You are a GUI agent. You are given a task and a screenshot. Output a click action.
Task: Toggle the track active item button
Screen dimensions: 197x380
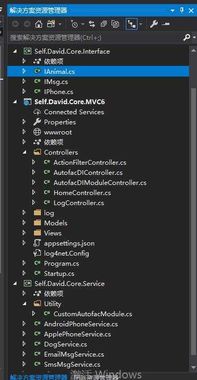[x=132, y=24]
